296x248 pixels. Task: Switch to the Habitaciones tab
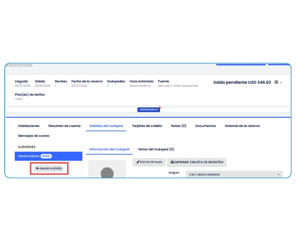pos(29,126)
